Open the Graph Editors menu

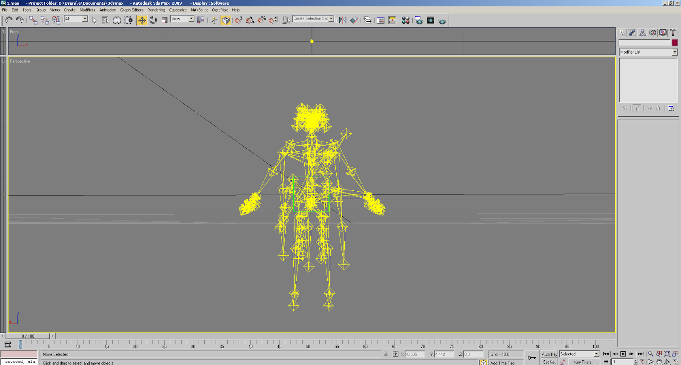pyautogui.click(x=132, y=10)
